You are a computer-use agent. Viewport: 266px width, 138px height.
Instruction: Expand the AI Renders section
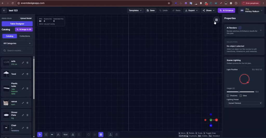[x=261, y=30]
